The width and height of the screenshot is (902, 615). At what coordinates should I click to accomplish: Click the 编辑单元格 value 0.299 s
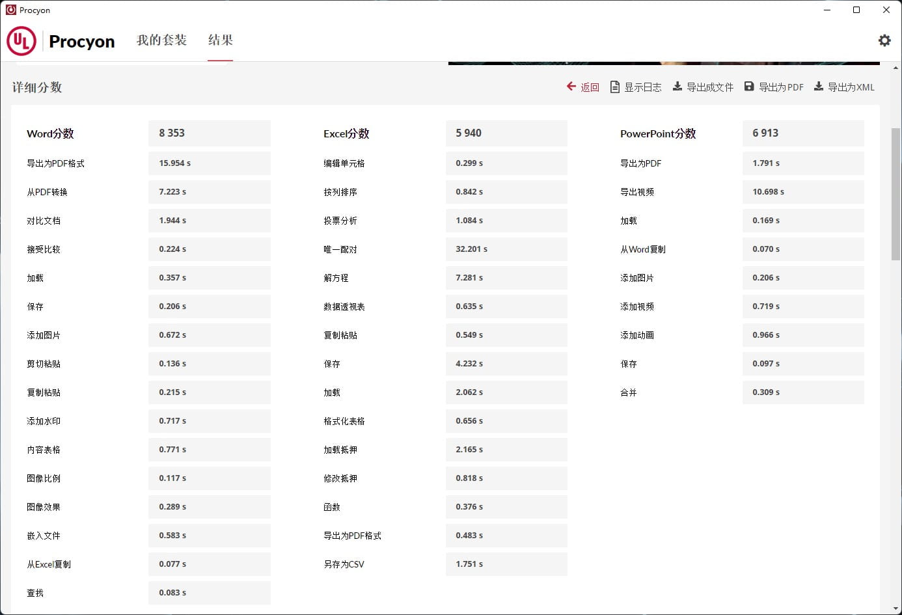coord(506,163)
